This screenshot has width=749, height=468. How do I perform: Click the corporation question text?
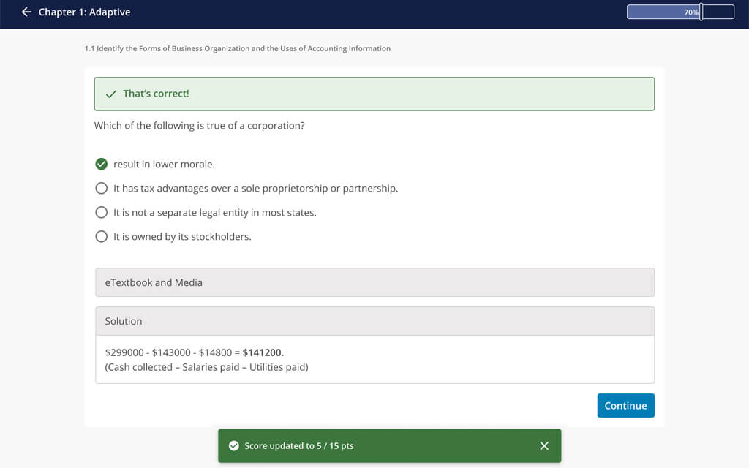click(x=200, y=125)
